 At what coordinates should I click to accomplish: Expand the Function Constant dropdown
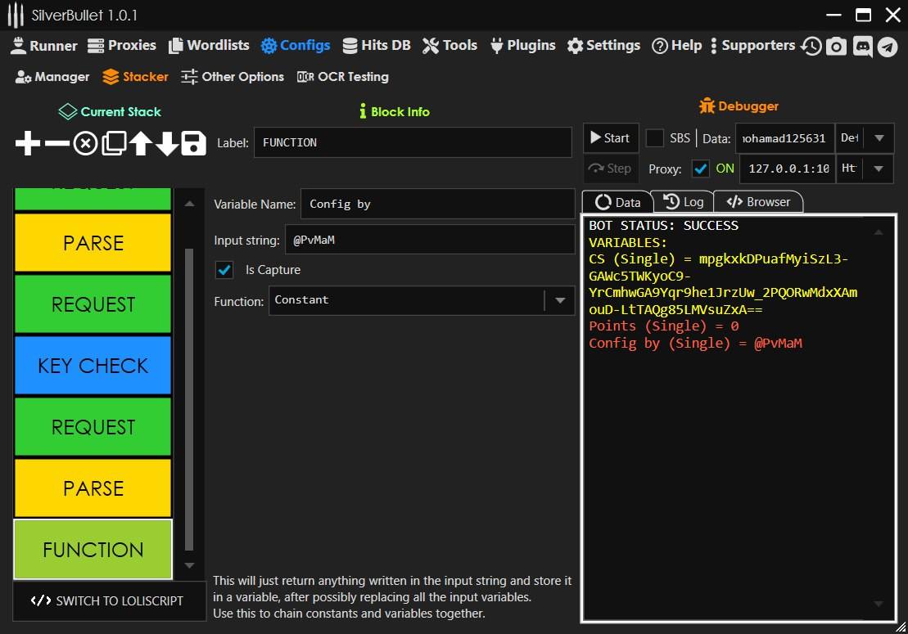point(560,300)
